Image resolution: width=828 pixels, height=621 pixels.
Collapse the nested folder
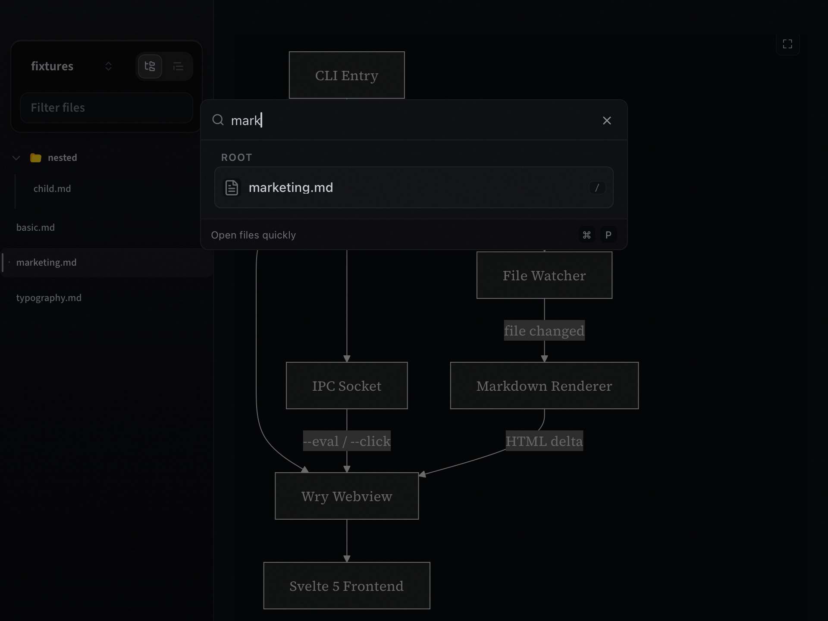coord(16,157)
